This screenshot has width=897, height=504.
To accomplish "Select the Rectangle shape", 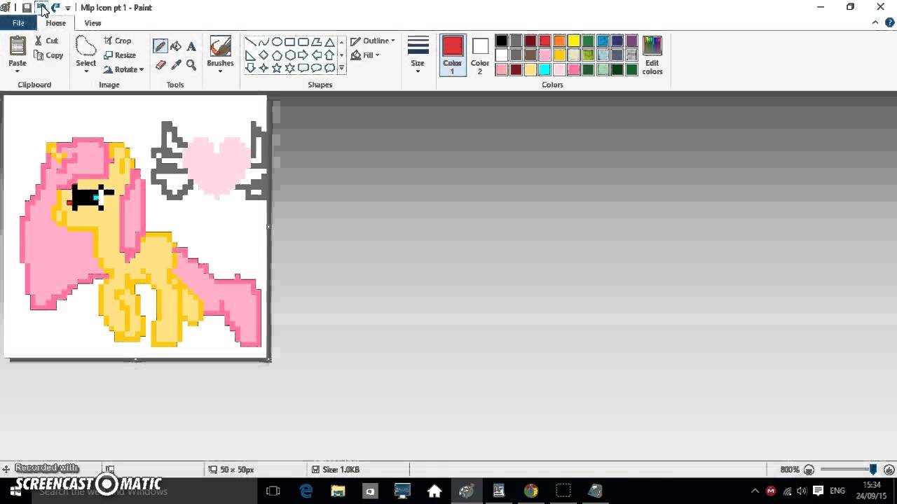I will pyautogui.click(x=289, y=42).
